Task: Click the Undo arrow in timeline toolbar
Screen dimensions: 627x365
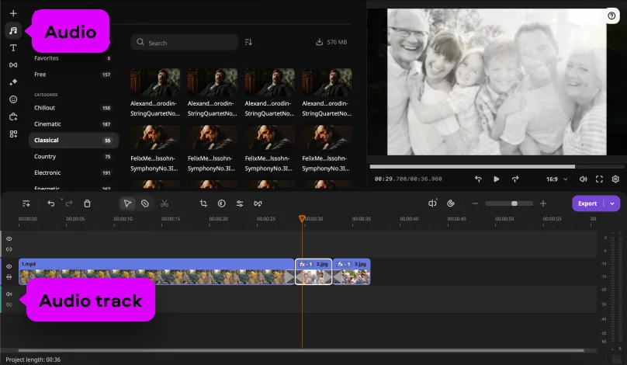Action: (51, 203)
